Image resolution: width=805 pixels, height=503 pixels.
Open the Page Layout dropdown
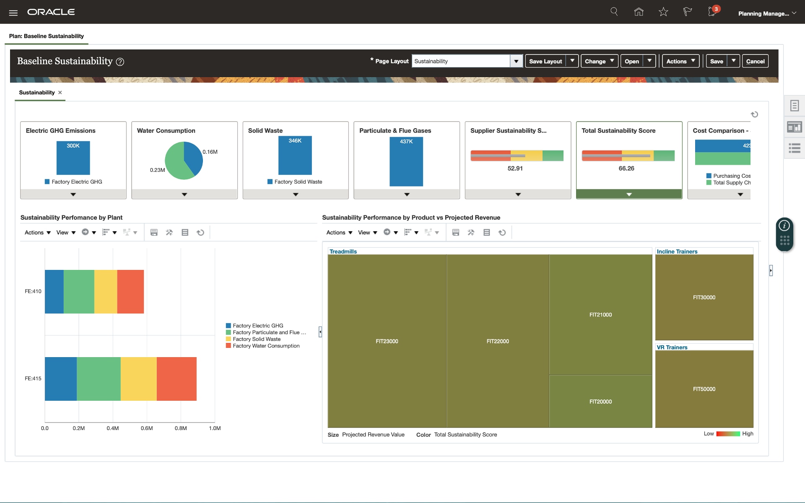pos(516,61)
